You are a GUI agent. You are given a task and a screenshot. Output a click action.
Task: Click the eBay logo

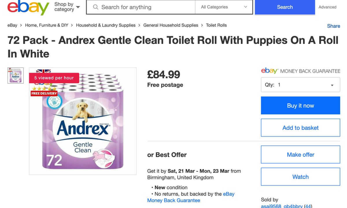(x=28, y=8)
